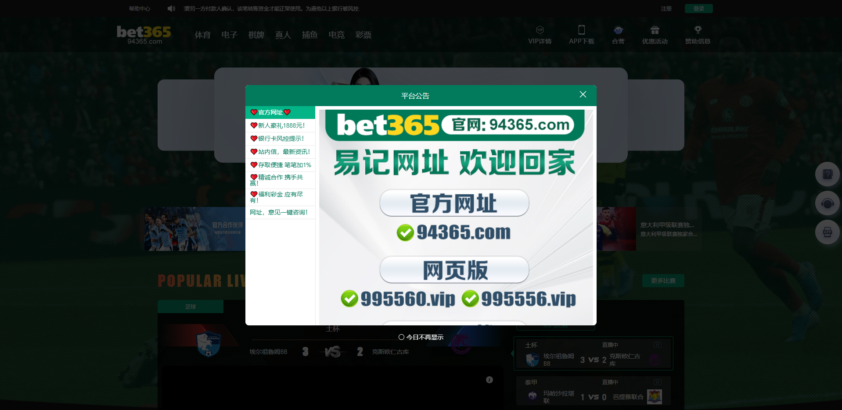
Task: Open the 捕鱼 fishing menu
Action: (310, 35)
